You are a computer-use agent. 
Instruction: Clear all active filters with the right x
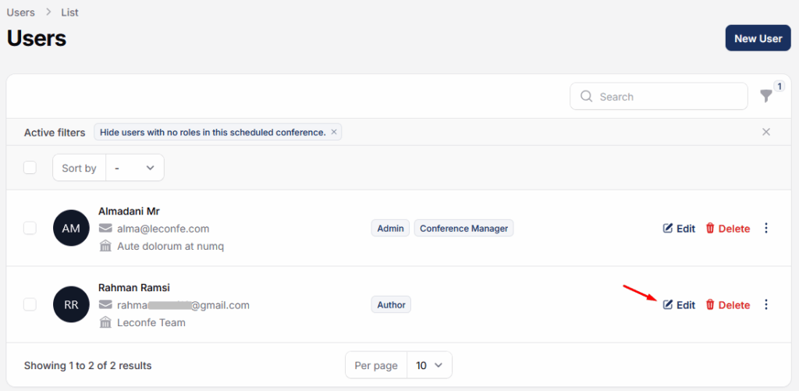[766, 132]
